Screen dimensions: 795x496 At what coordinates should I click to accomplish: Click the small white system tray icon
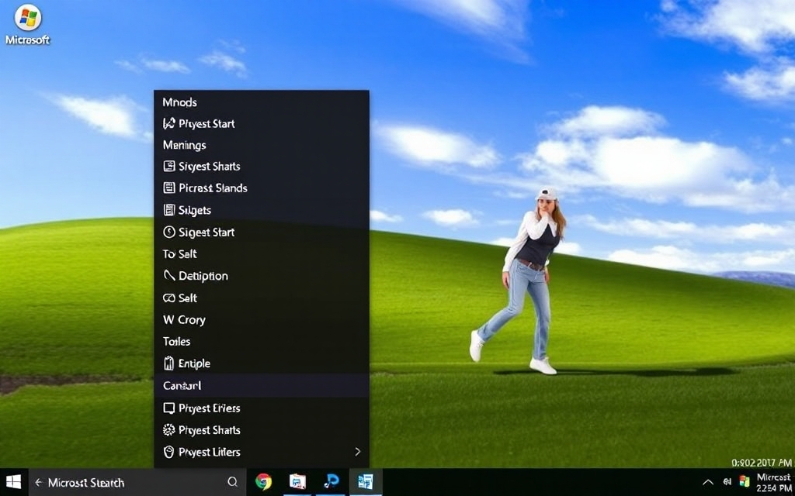click(727, 482)
